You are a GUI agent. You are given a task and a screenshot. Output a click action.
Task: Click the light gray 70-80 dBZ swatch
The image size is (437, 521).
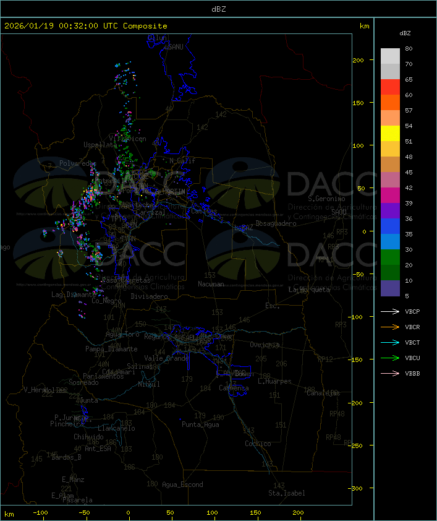click(390, 56)
